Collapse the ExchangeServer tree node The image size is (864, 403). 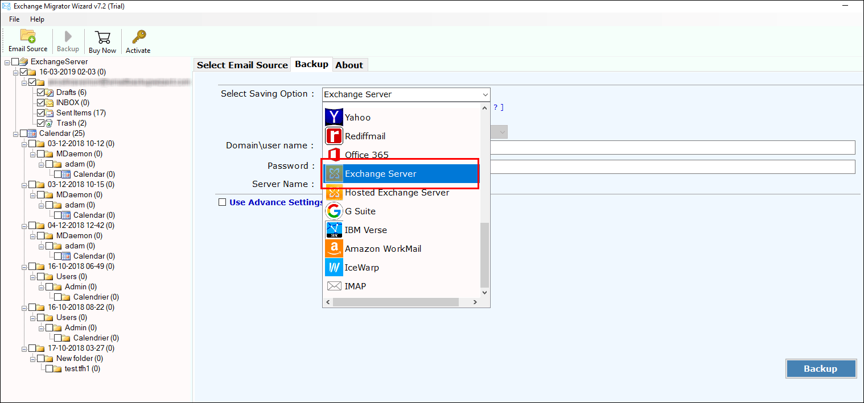pyautogui.click(x=7, y=61)
